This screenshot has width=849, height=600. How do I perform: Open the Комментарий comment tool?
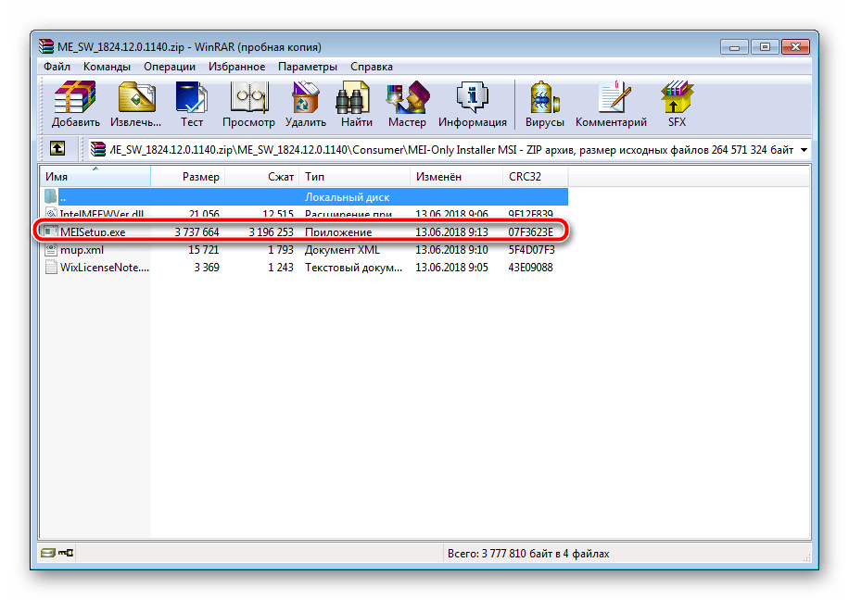[x=611, y=104]
